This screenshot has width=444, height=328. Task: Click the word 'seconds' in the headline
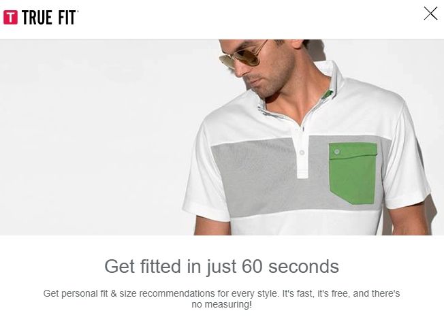click(304, 266)
